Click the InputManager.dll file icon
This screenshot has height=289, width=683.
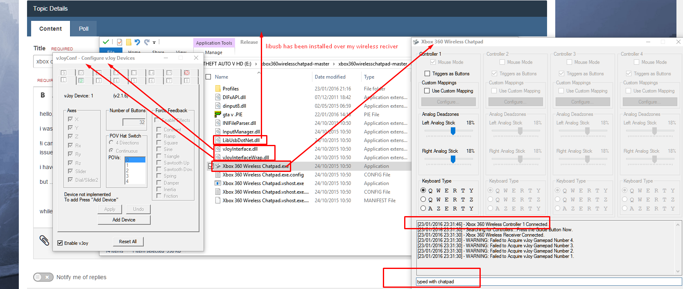218,131
